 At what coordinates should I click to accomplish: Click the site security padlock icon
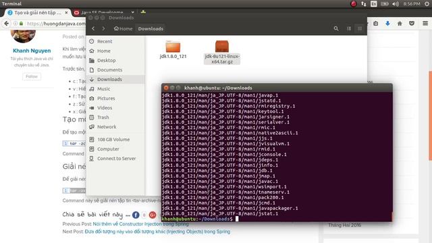pyautogui.click(x=21, y=24)
